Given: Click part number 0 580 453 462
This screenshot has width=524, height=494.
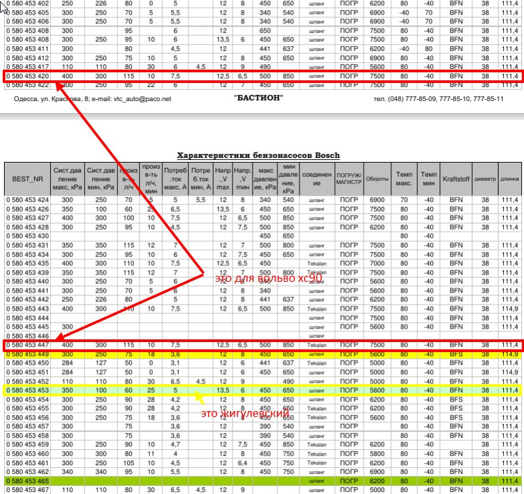Looking at the screenshot, I should point(27,472).
